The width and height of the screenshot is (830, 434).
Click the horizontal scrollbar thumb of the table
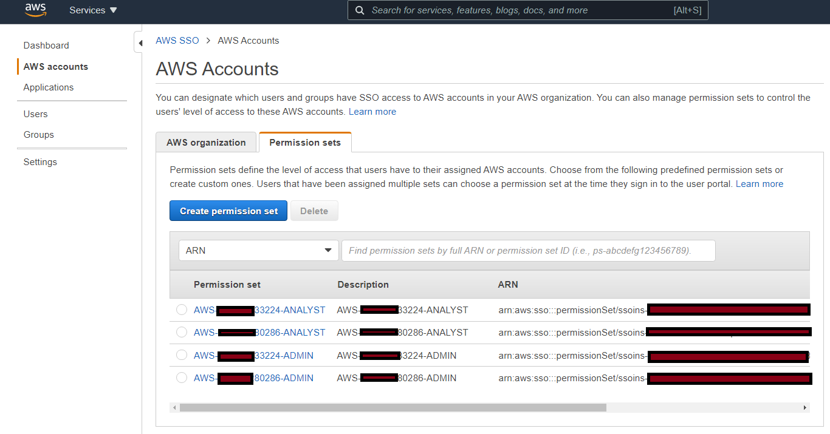coord(393,408)
